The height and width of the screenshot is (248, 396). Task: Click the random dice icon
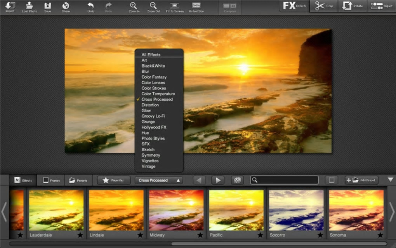point(238,180)
